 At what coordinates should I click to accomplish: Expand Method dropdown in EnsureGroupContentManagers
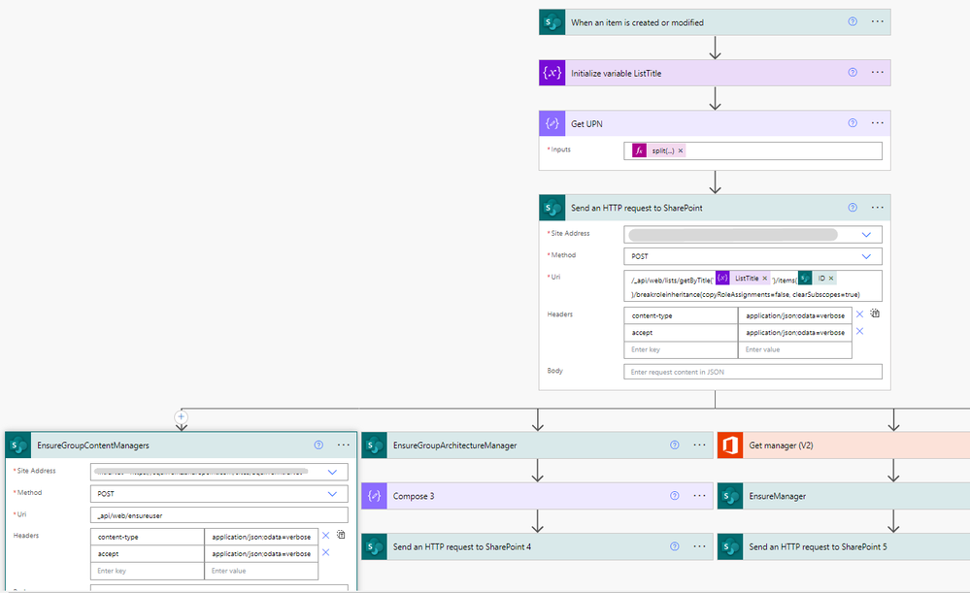coord(332,493)
